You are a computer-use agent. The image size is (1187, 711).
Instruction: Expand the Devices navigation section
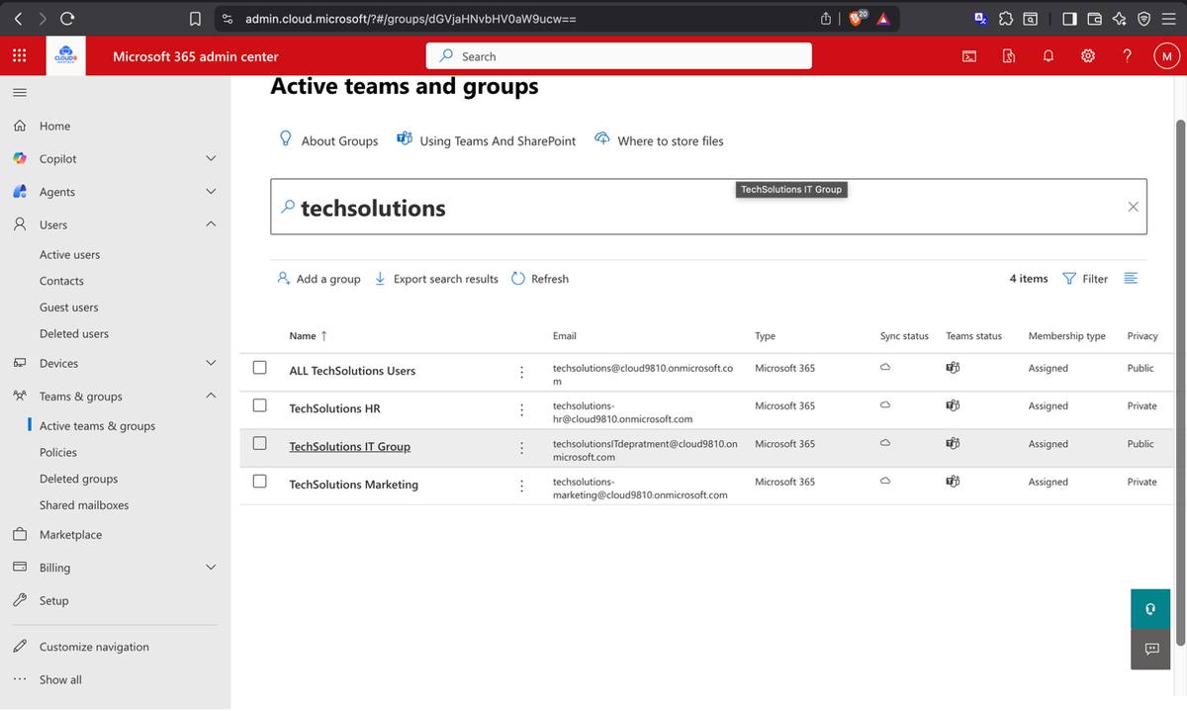[x=210, y=363]
